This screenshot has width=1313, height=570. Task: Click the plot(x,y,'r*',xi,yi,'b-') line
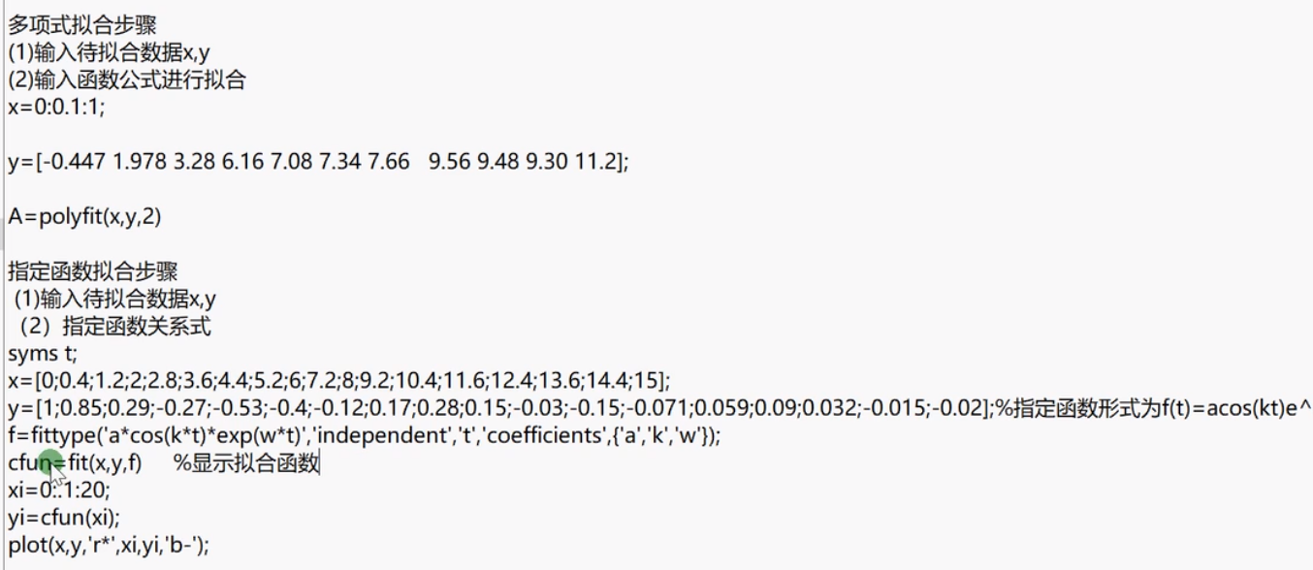tap(109, 545)
